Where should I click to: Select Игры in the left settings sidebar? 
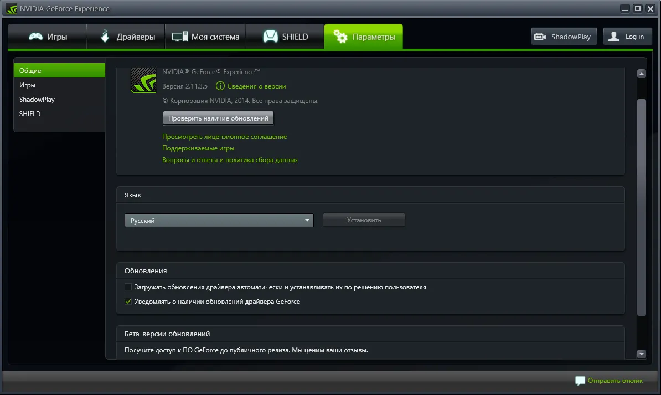tap(28, 85)
